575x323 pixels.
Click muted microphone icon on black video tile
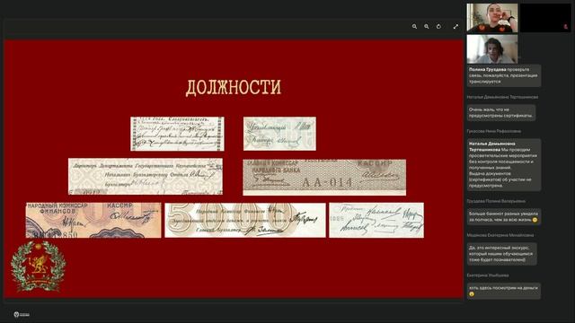pos(566,27)
